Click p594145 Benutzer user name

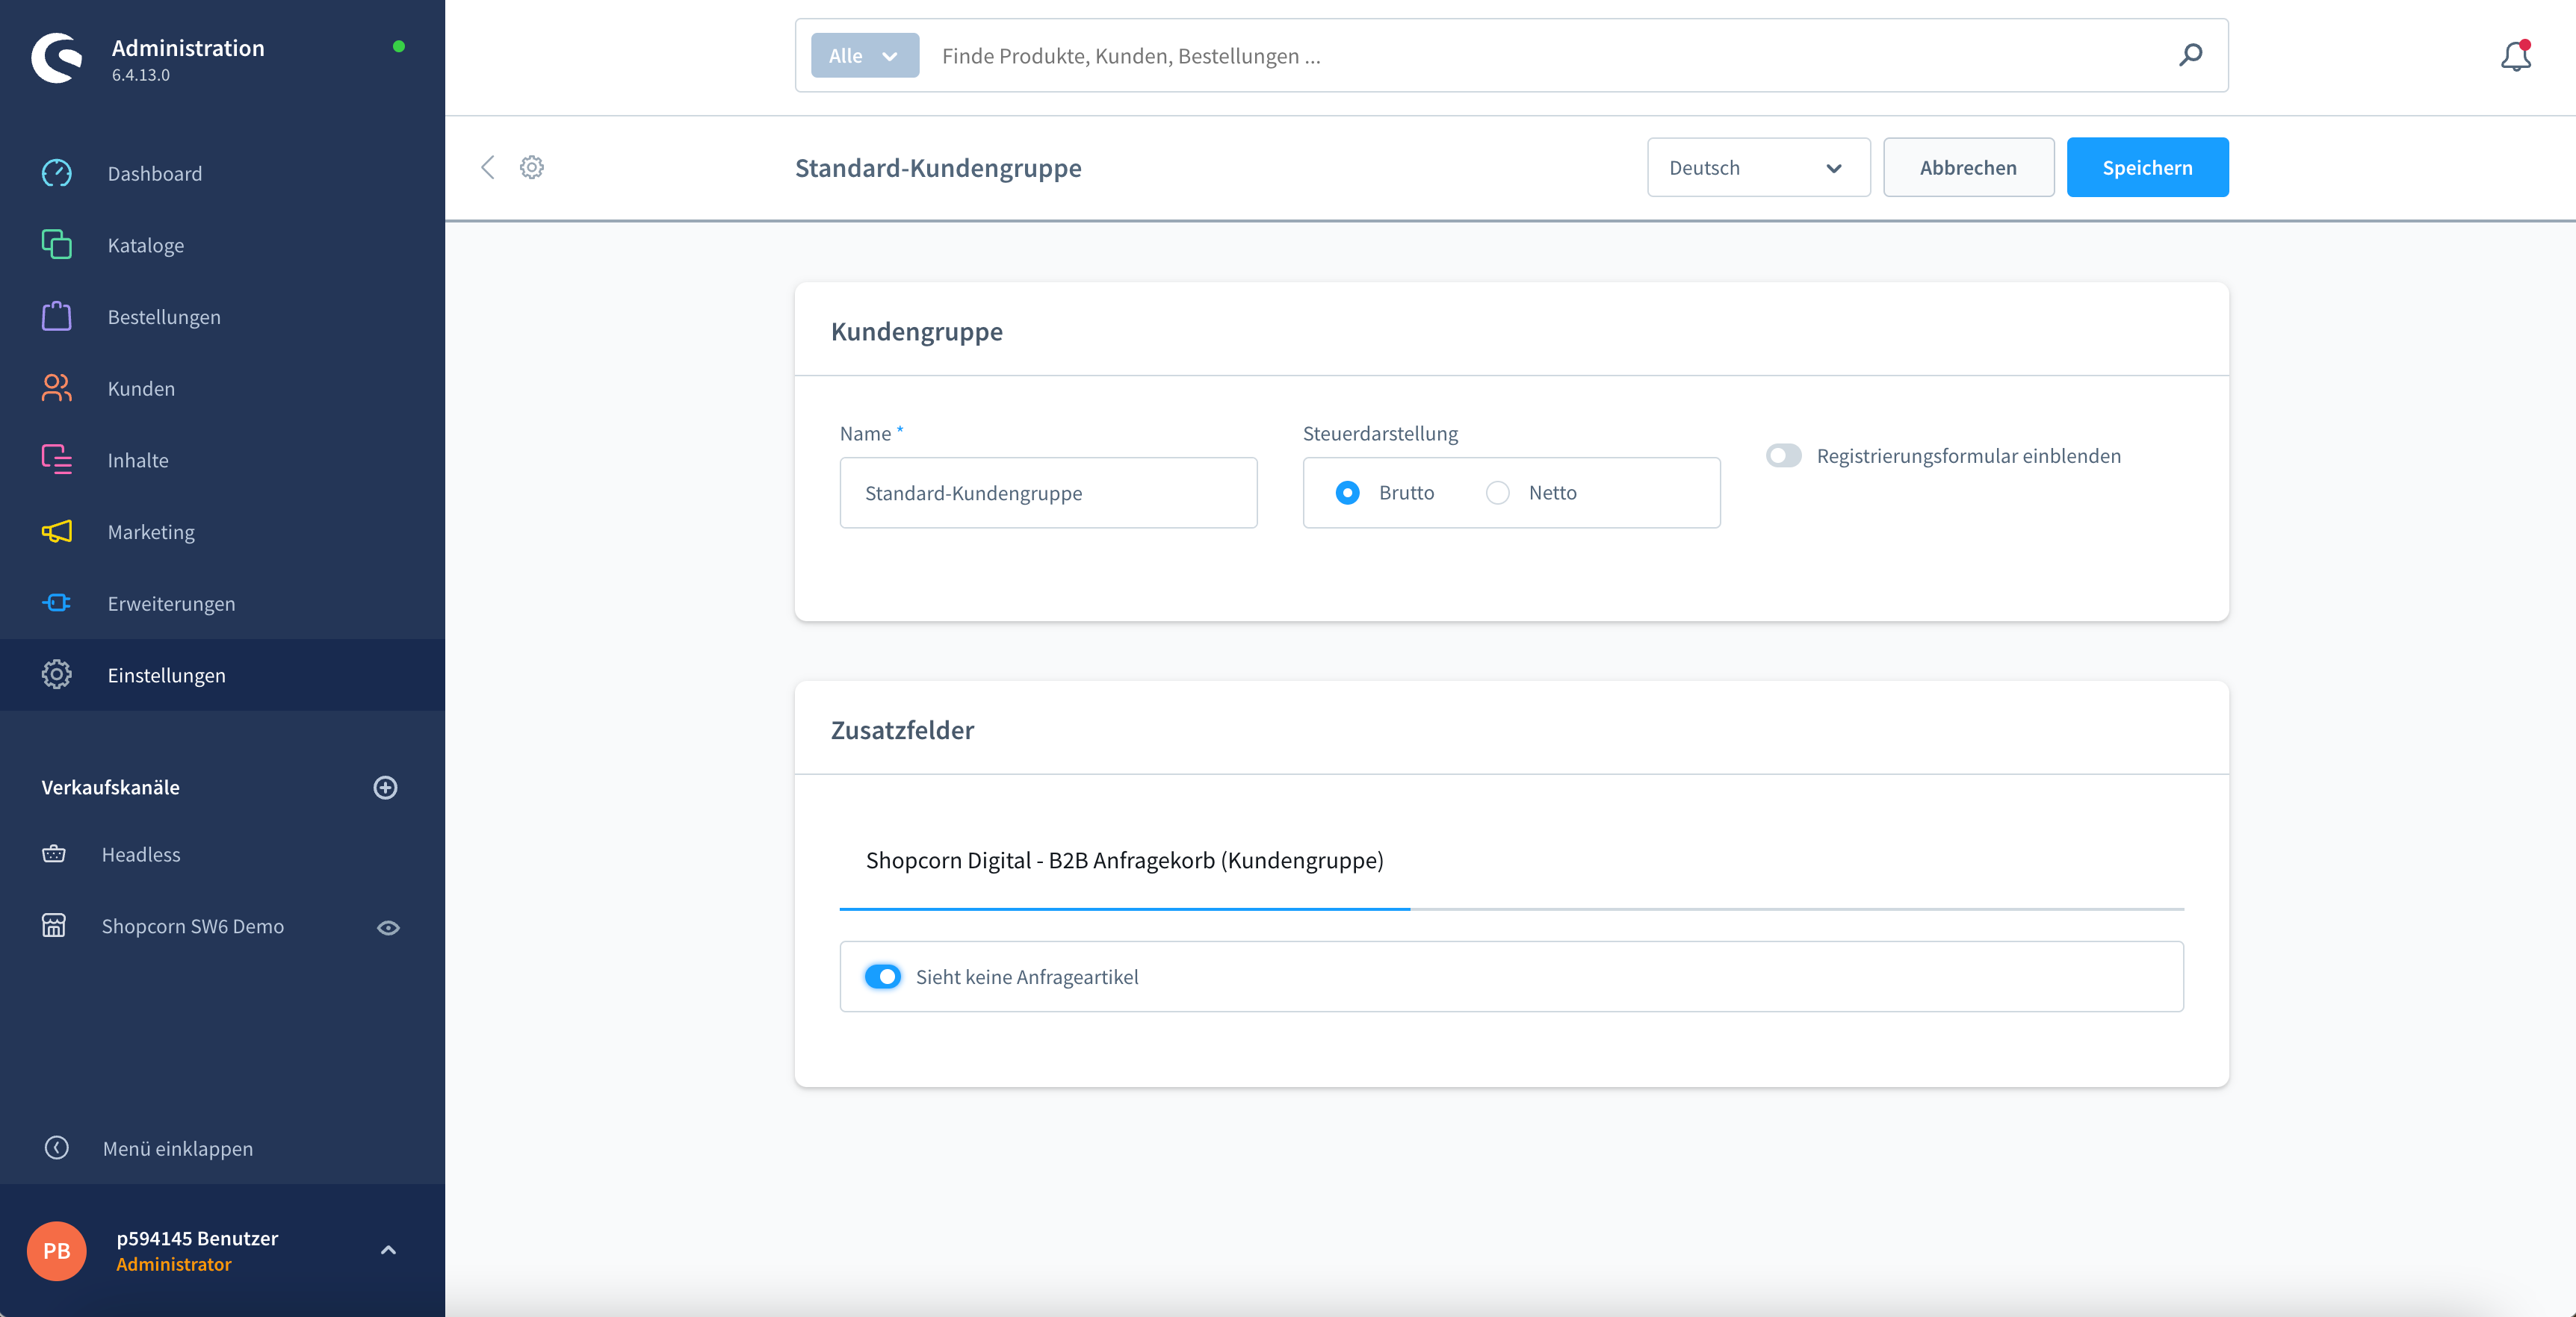pyautogui.click(x=197, y=1238)
